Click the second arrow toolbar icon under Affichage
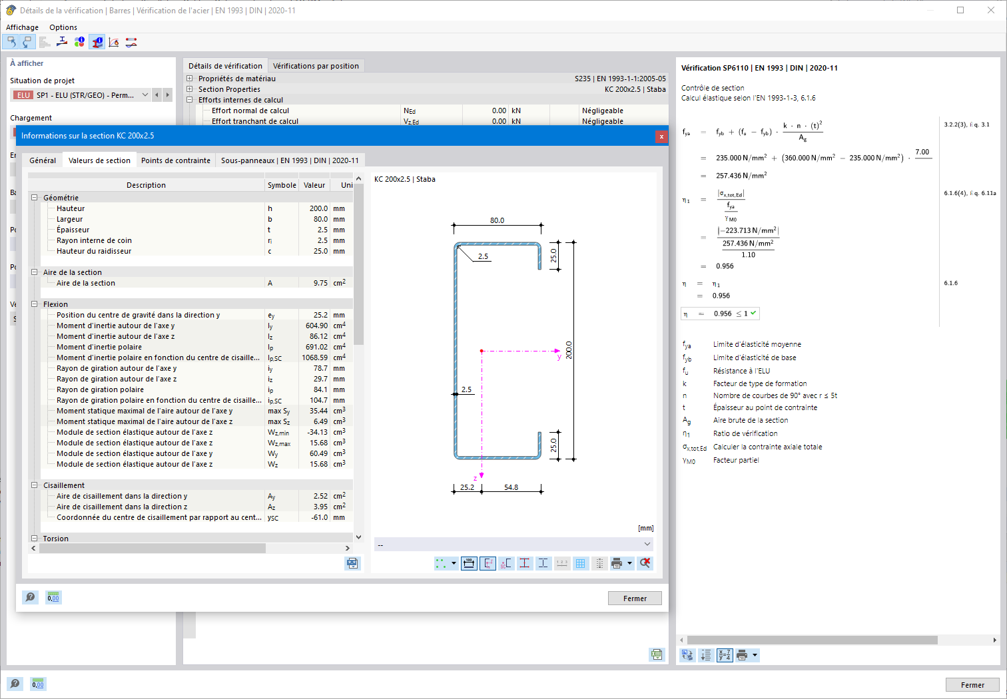This screenshot has height=699, width=1007. click(27, 42)
